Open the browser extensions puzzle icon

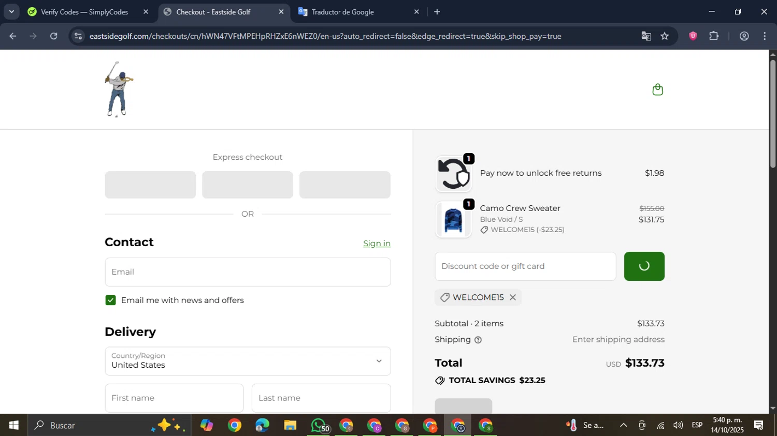[x=714, y=36]
